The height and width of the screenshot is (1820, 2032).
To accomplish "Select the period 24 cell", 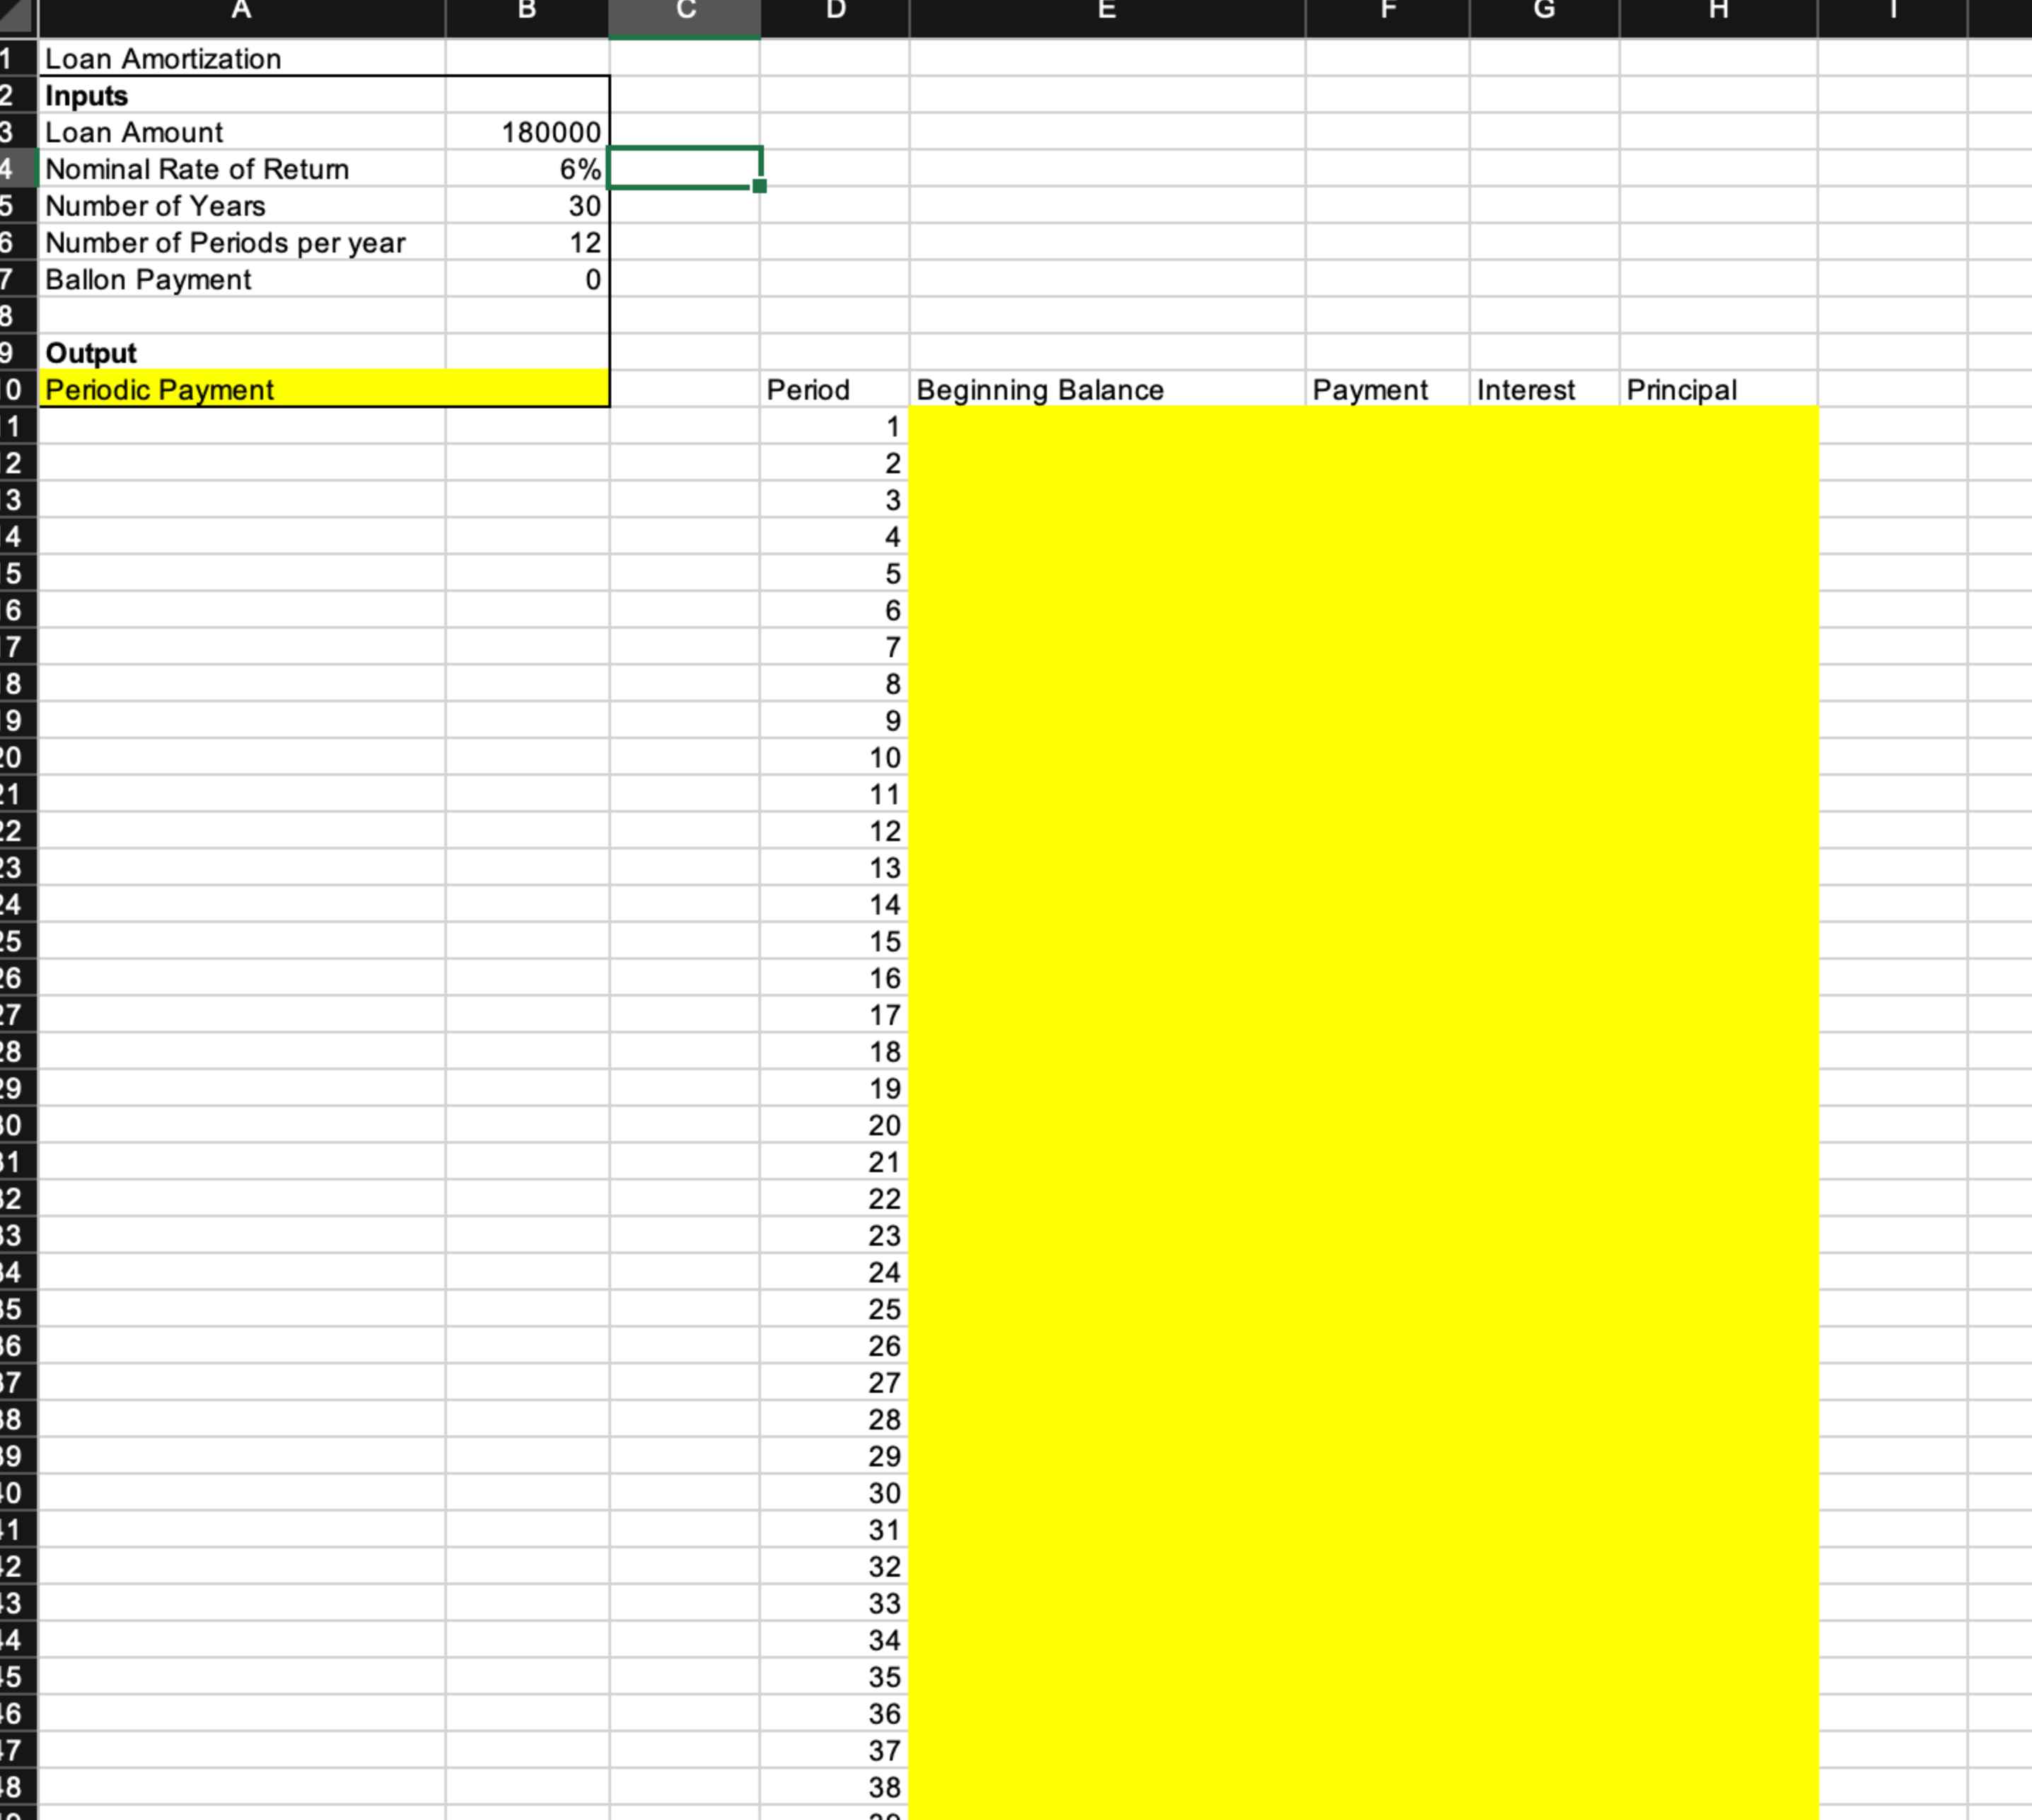I will point(835,1272).
